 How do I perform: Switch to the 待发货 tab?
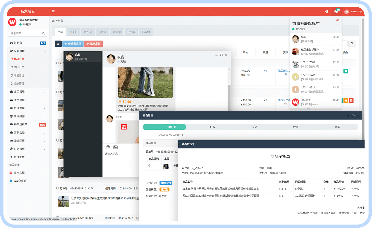[x=87, y=32]
